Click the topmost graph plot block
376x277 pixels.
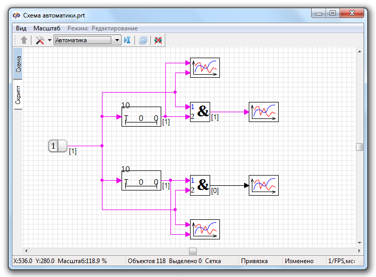[x=205, y=67]
